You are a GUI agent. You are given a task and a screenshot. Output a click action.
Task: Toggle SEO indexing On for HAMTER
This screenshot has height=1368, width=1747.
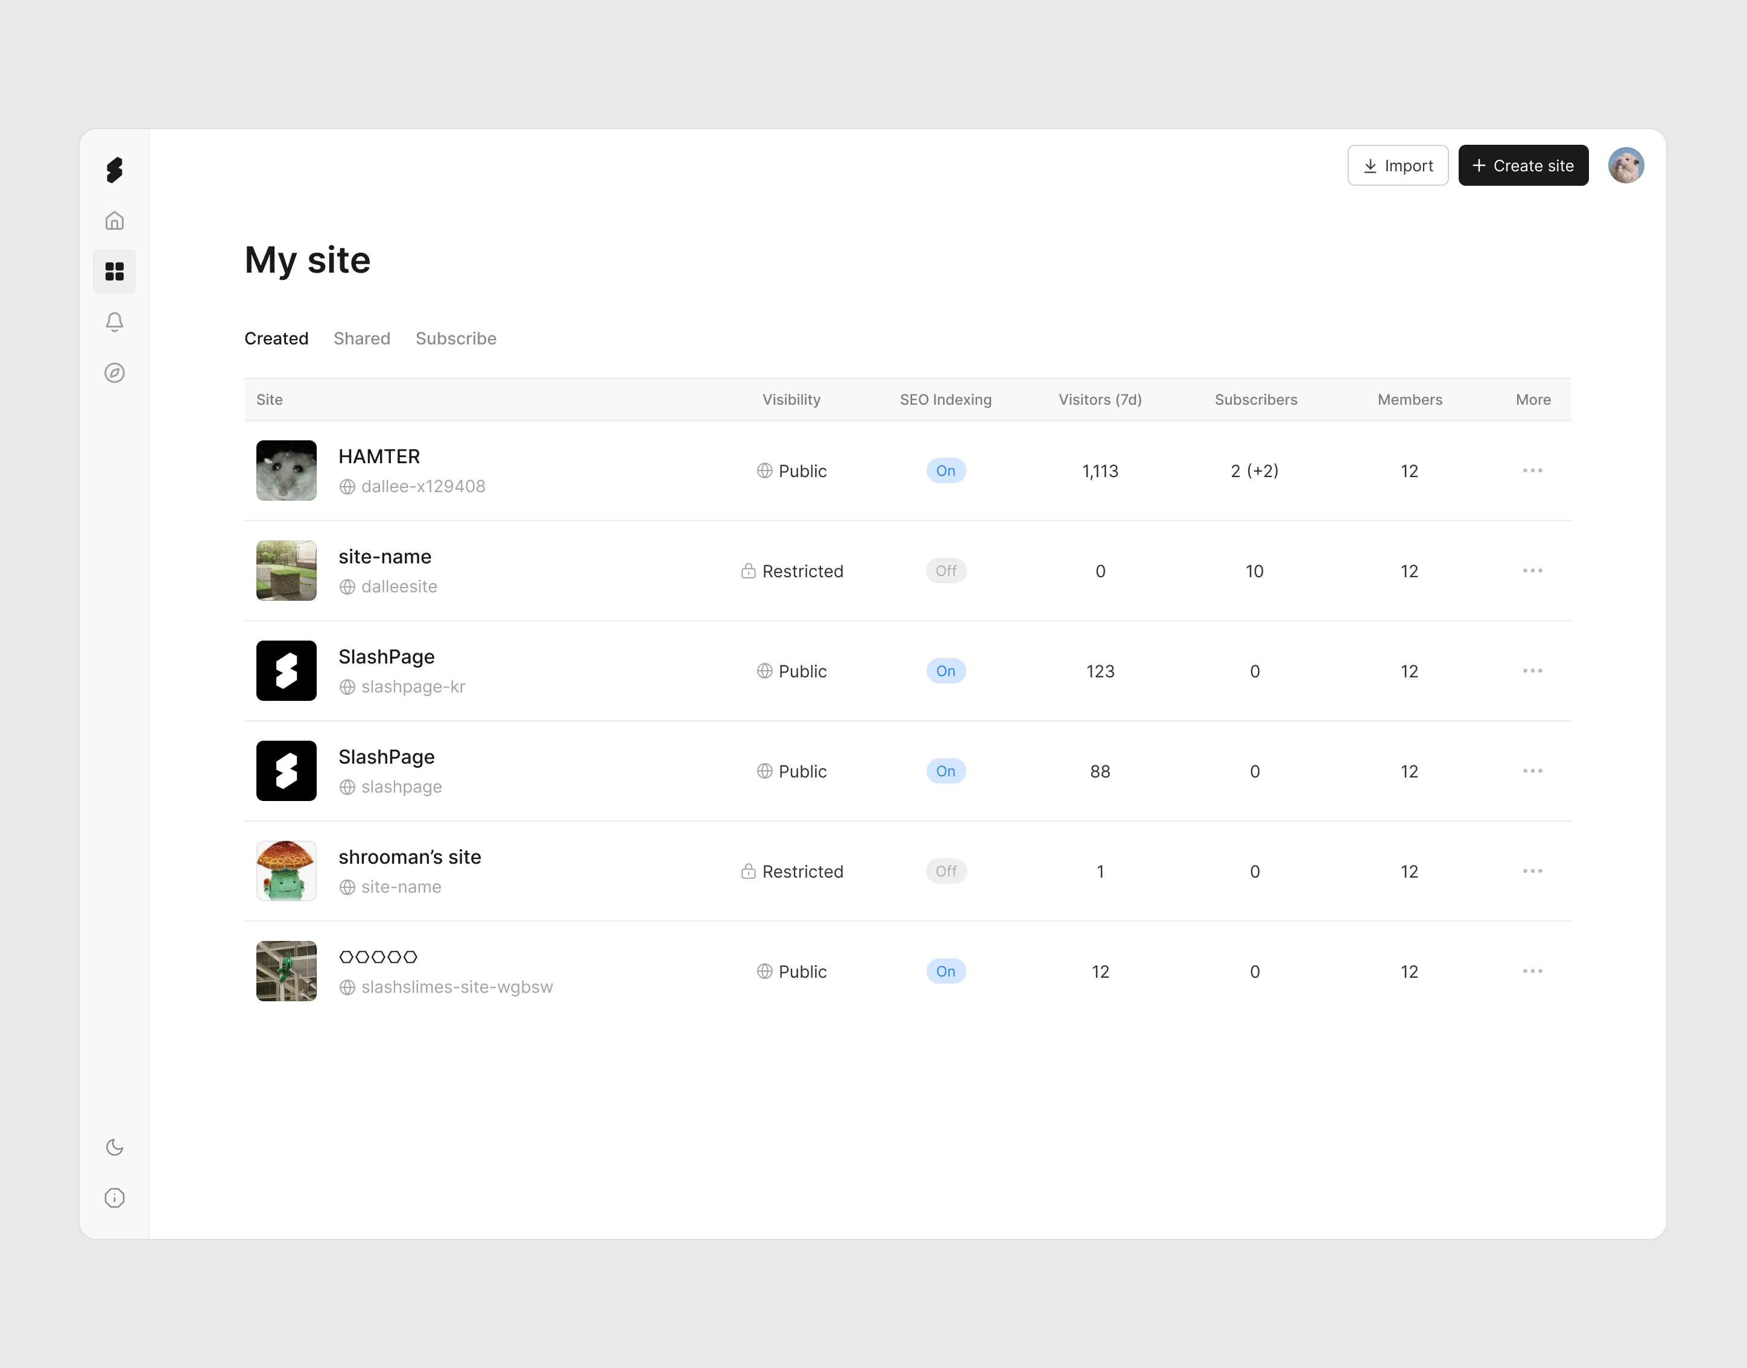945,471
